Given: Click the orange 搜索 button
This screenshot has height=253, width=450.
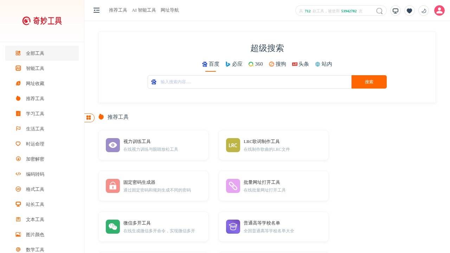Looking at the screenshot, I should pos(369,82).
